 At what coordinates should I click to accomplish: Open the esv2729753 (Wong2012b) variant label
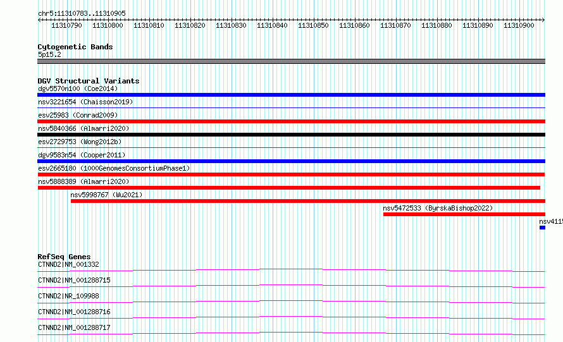80,142
